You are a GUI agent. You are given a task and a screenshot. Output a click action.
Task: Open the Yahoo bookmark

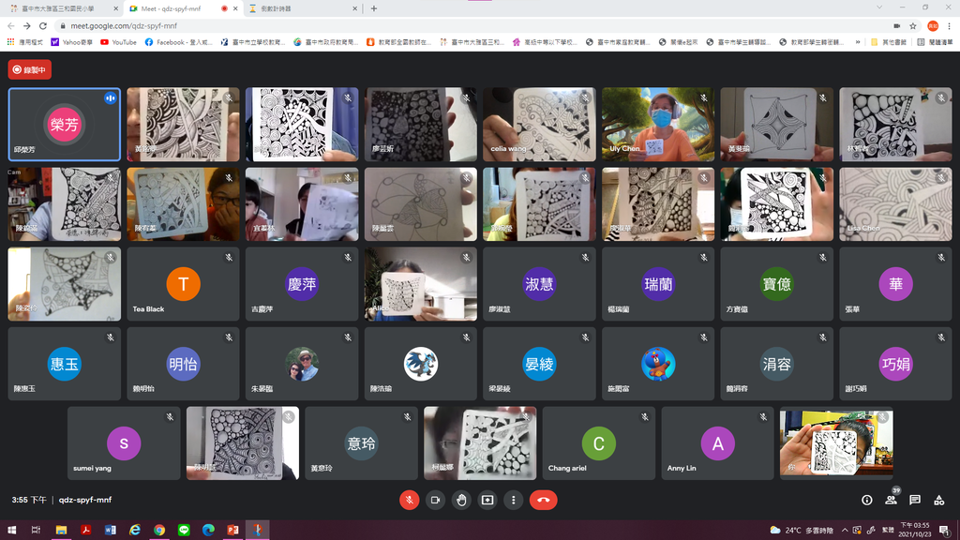tap(71, 42)
